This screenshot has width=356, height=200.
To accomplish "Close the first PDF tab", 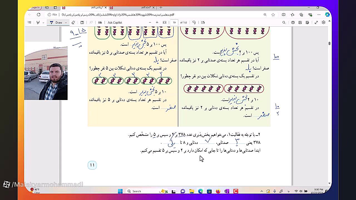I will click(x=105, y=7).
